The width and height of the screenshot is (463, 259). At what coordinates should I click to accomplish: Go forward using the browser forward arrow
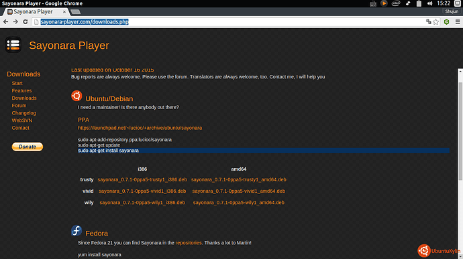click(15, 22)
